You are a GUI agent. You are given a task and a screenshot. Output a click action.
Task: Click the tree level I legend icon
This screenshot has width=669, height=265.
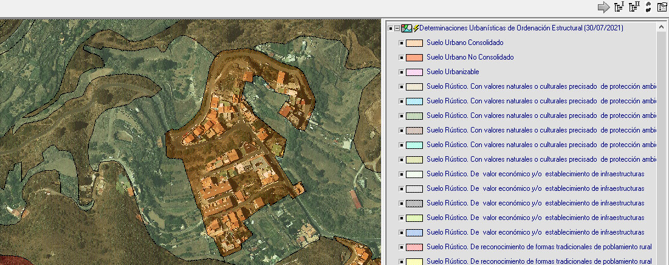[x=619, y=7]
